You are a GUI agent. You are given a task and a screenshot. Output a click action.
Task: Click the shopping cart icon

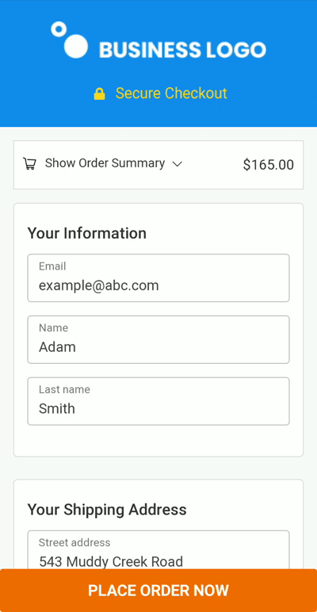tap(29, 163)
